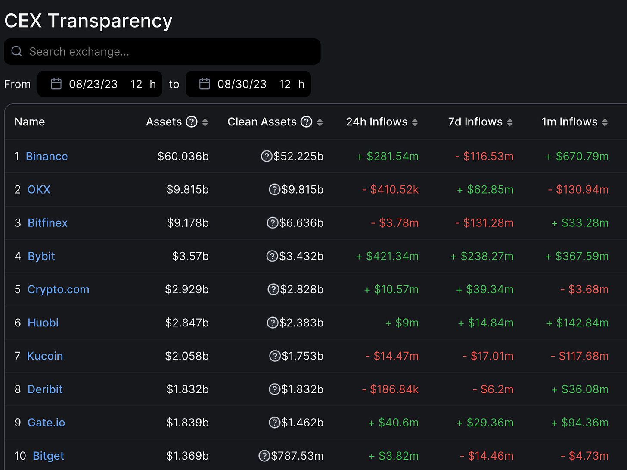Select Bitfinex 7d inflow - $131.28m

click(x=484, y=222)
